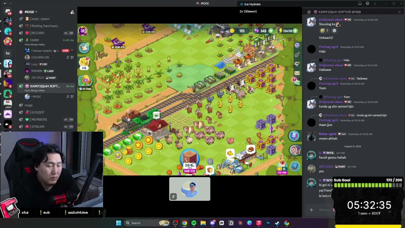Click the invite people icon beside MOGE

click(x=72, y=12)
